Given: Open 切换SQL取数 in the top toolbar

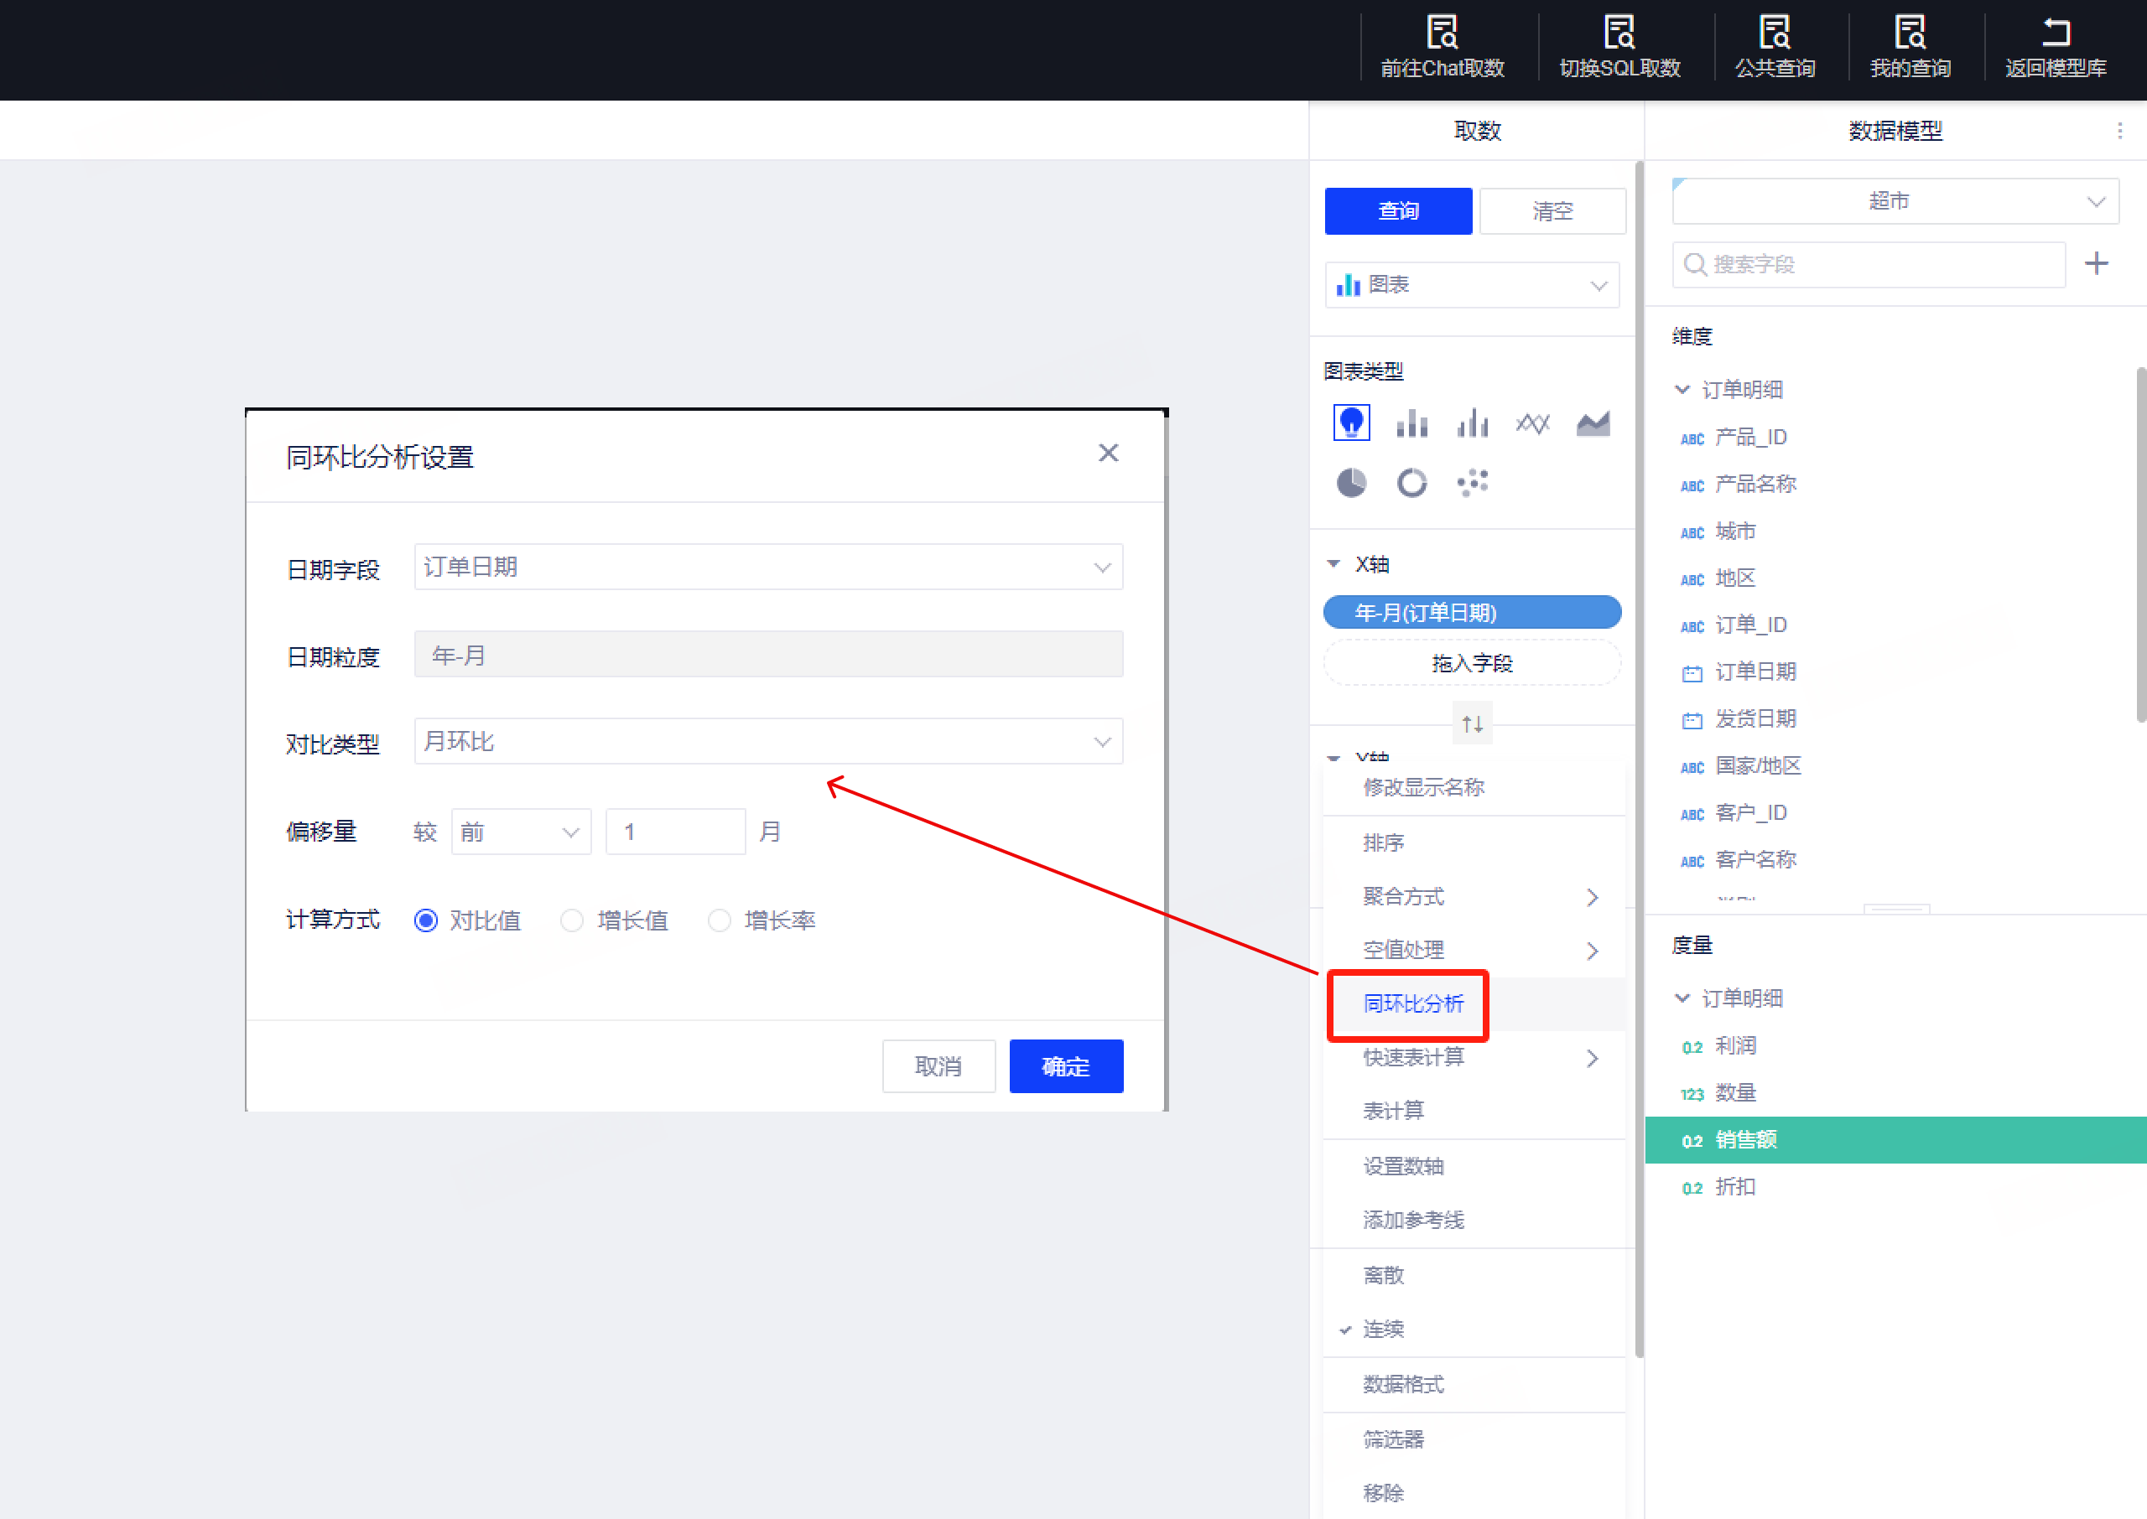Looking at the screenshot, I should (x=1619, y=47).
